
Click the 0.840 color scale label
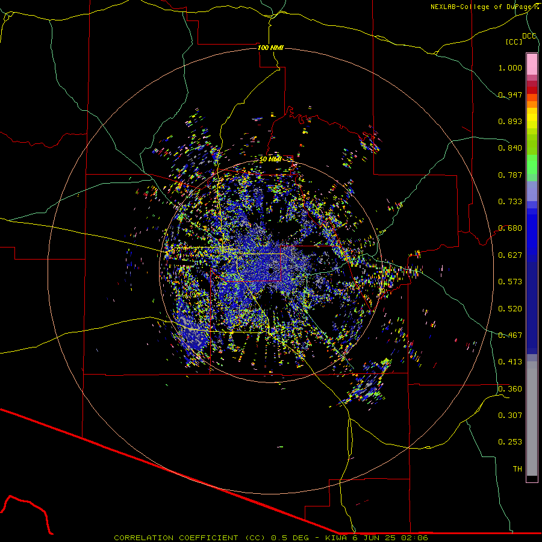pyautogui.click(x=510, y=148)
